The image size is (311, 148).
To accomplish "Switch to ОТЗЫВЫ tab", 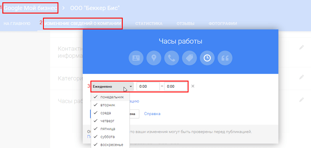I will pos(185,24).
